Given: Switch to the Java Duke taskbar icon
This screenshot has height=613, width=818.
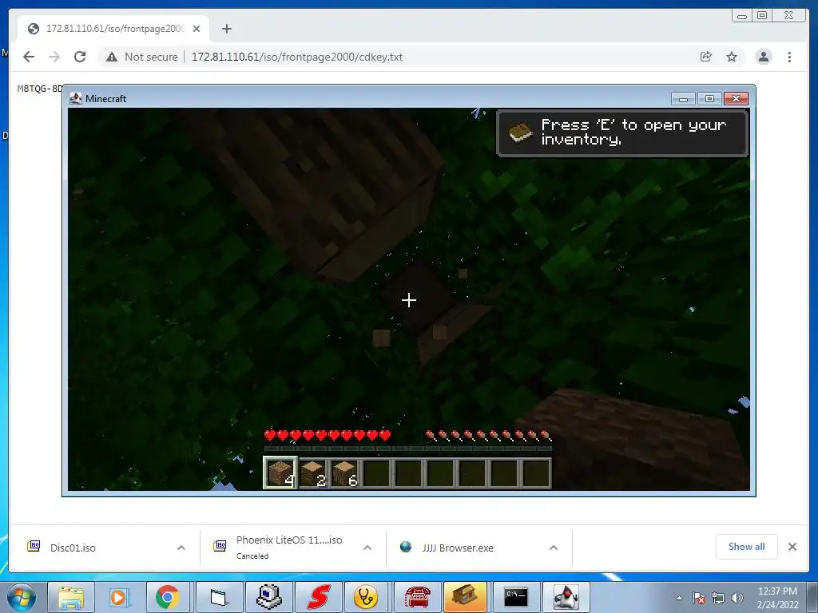Looking at the screenshot, I should (x=566, y=597).
